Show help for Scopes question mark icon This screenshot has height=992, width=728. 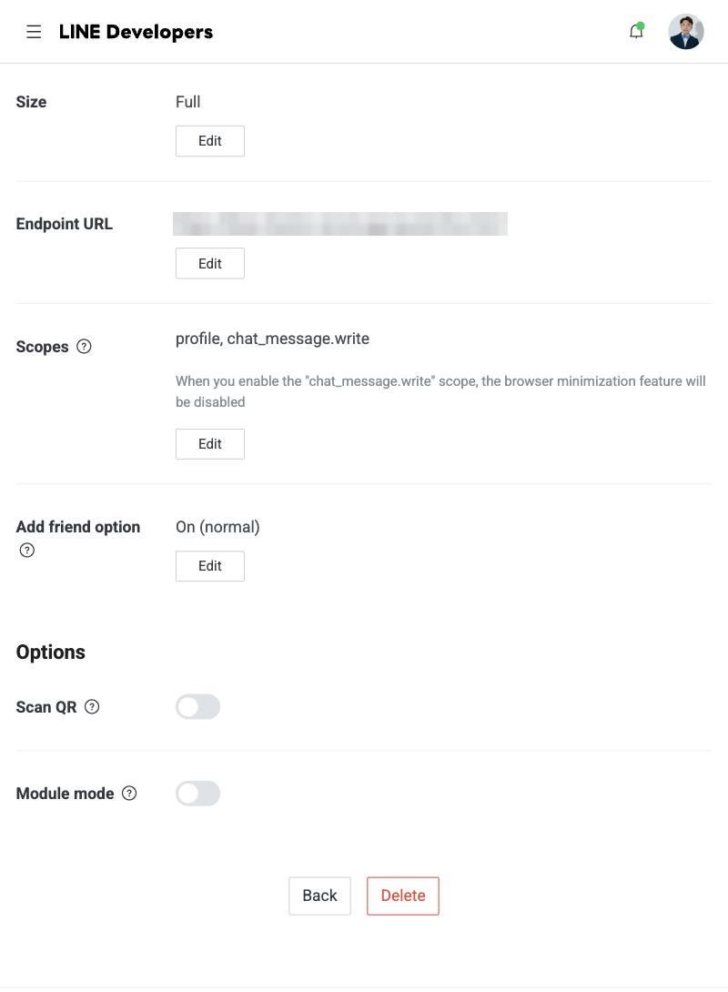tap(84, 346)
